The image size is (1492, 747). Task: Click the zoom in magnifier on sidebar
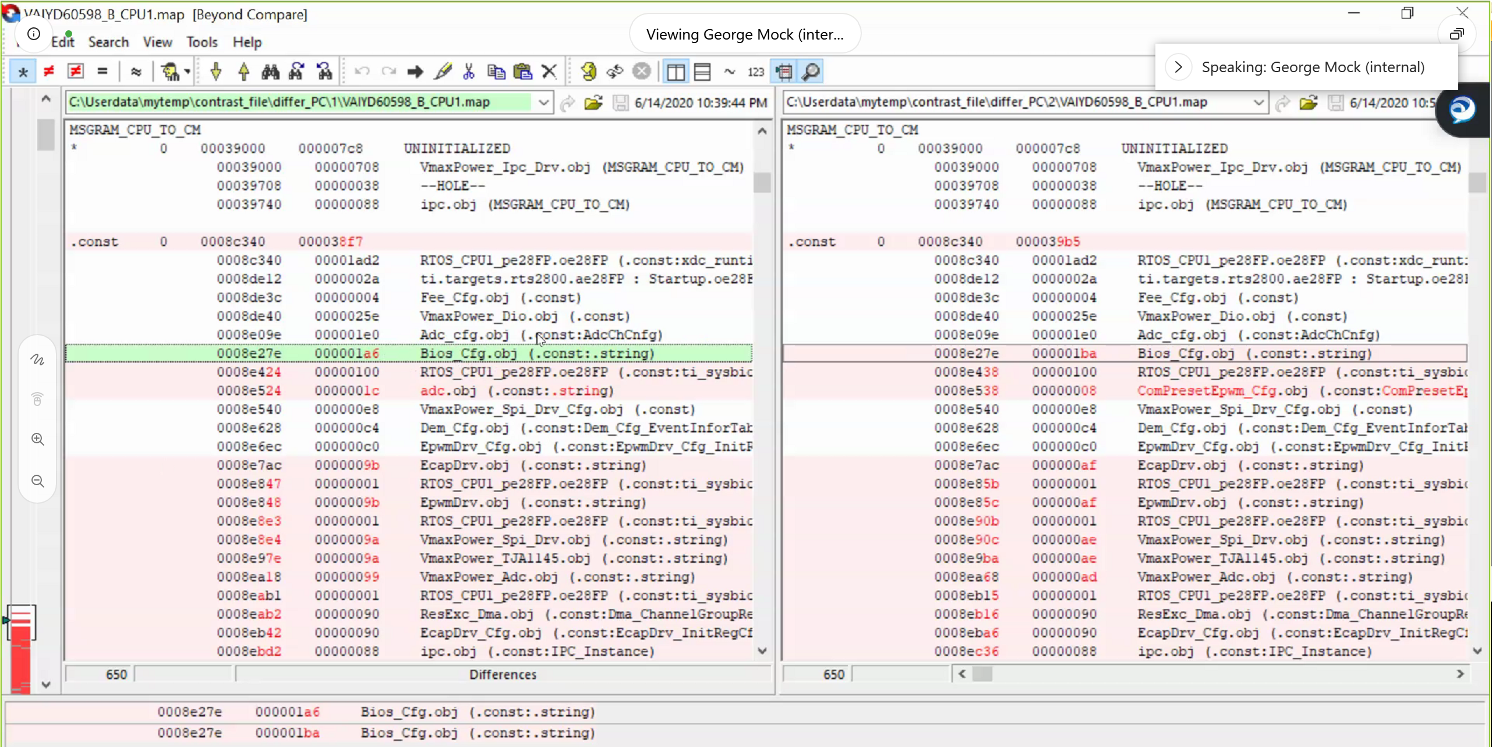click(x=38, y=439)
